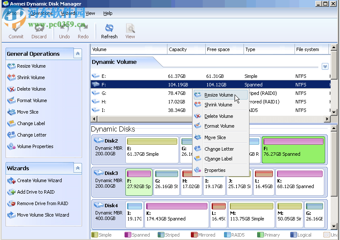
Task: Click the Mirrored legend color swatch
Action: (194, 235)
